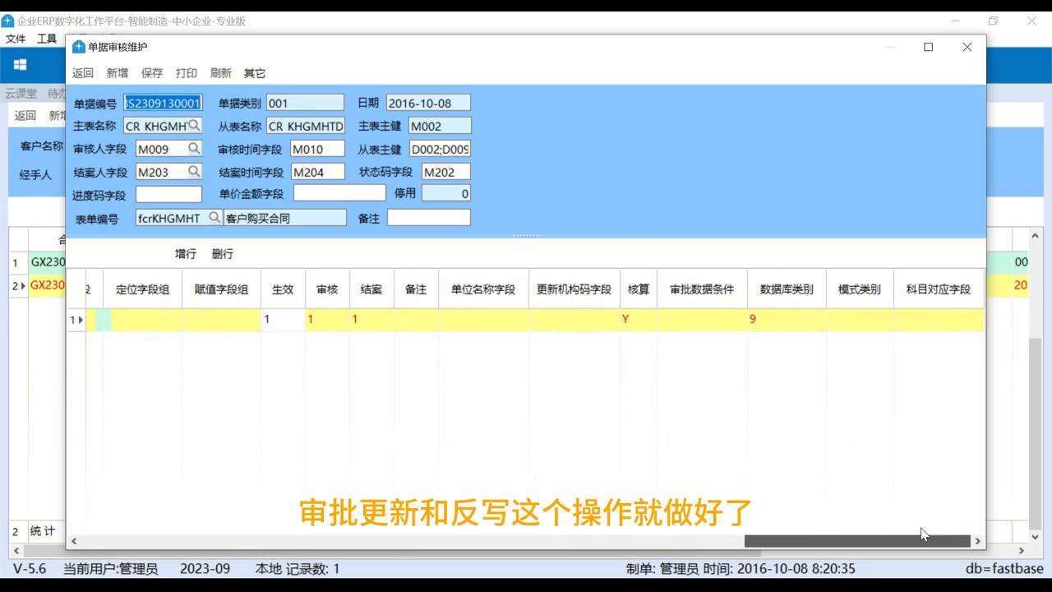The image size is (1052, 592).
Task: Open the 审核人字段 lookup magnifier
Action: pyautogui.click(x=195, y=148)
